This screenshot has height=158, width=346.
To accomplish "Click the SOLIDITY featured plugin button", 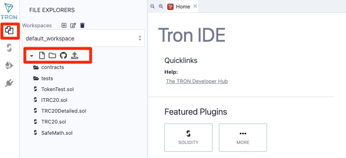I will [x=188, y=138].
